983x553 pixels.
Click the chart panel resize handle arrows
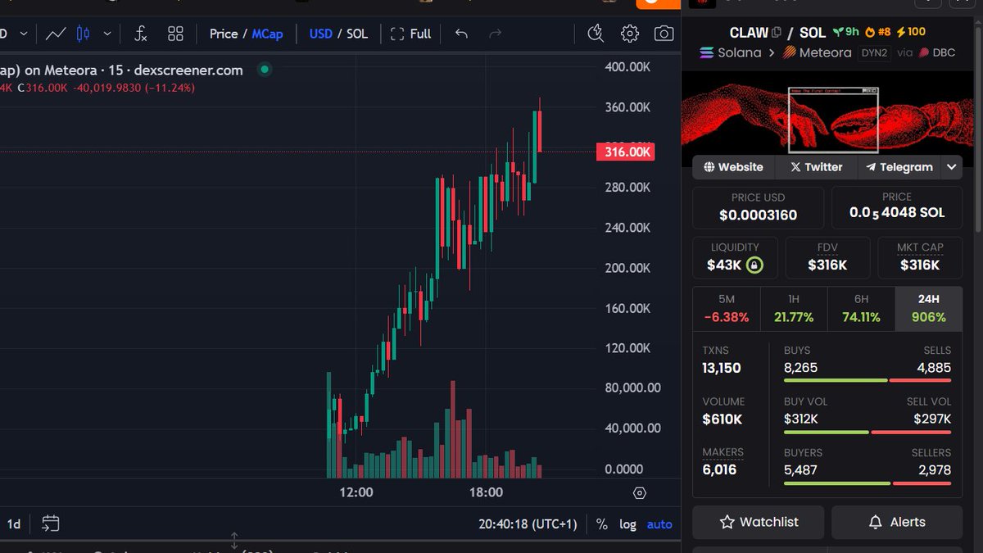click(234, 541)
